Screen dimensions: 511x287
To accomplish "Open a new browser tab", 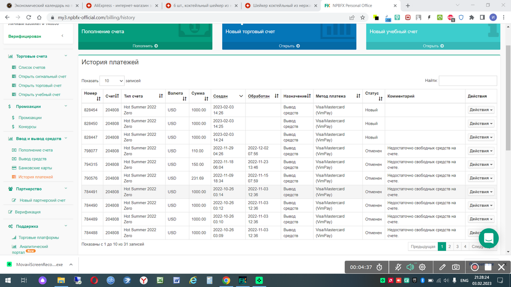I will 408,6.
